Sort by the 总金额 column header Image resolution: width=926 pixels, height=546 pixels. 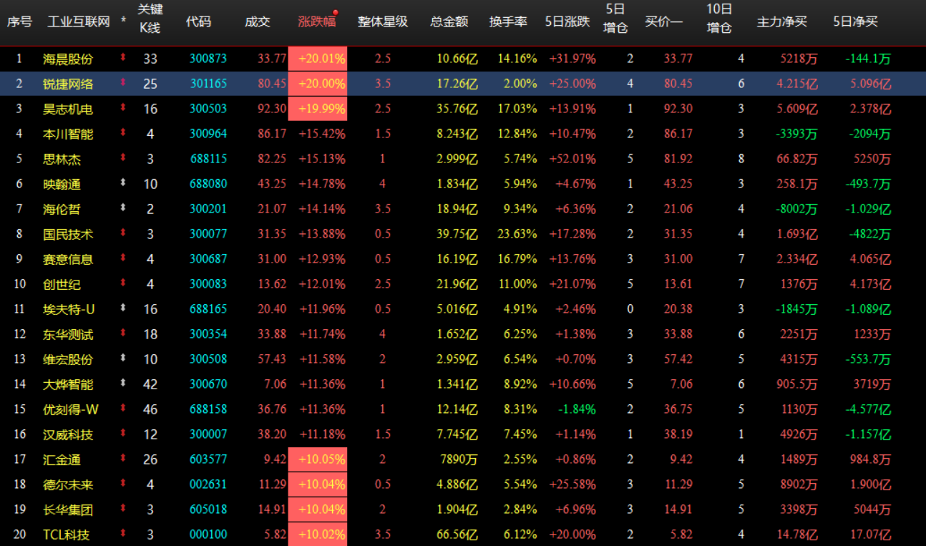coord(449,21)
